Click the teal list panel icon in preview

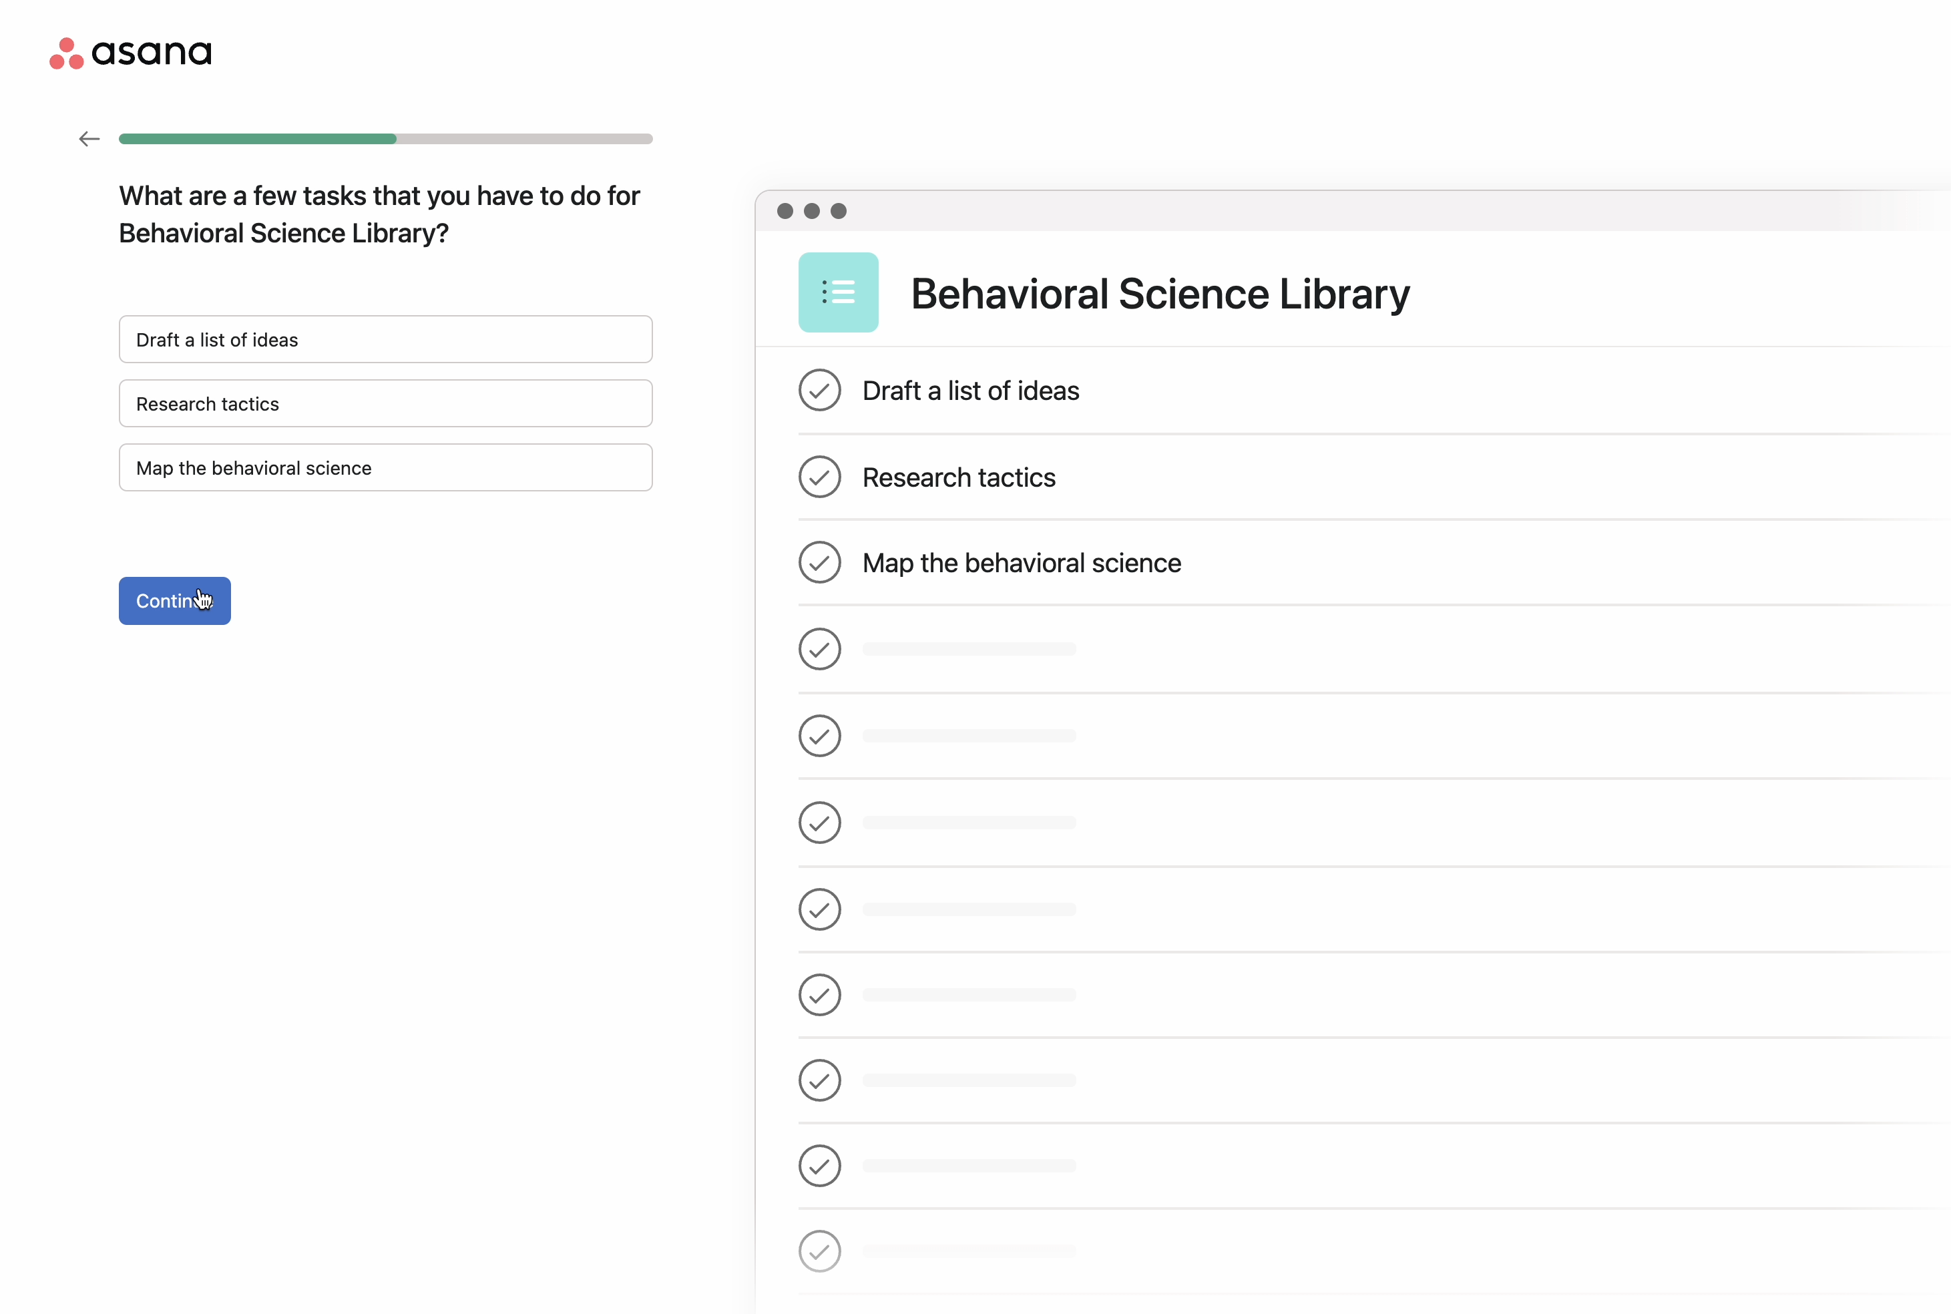[x=839, y=292]
